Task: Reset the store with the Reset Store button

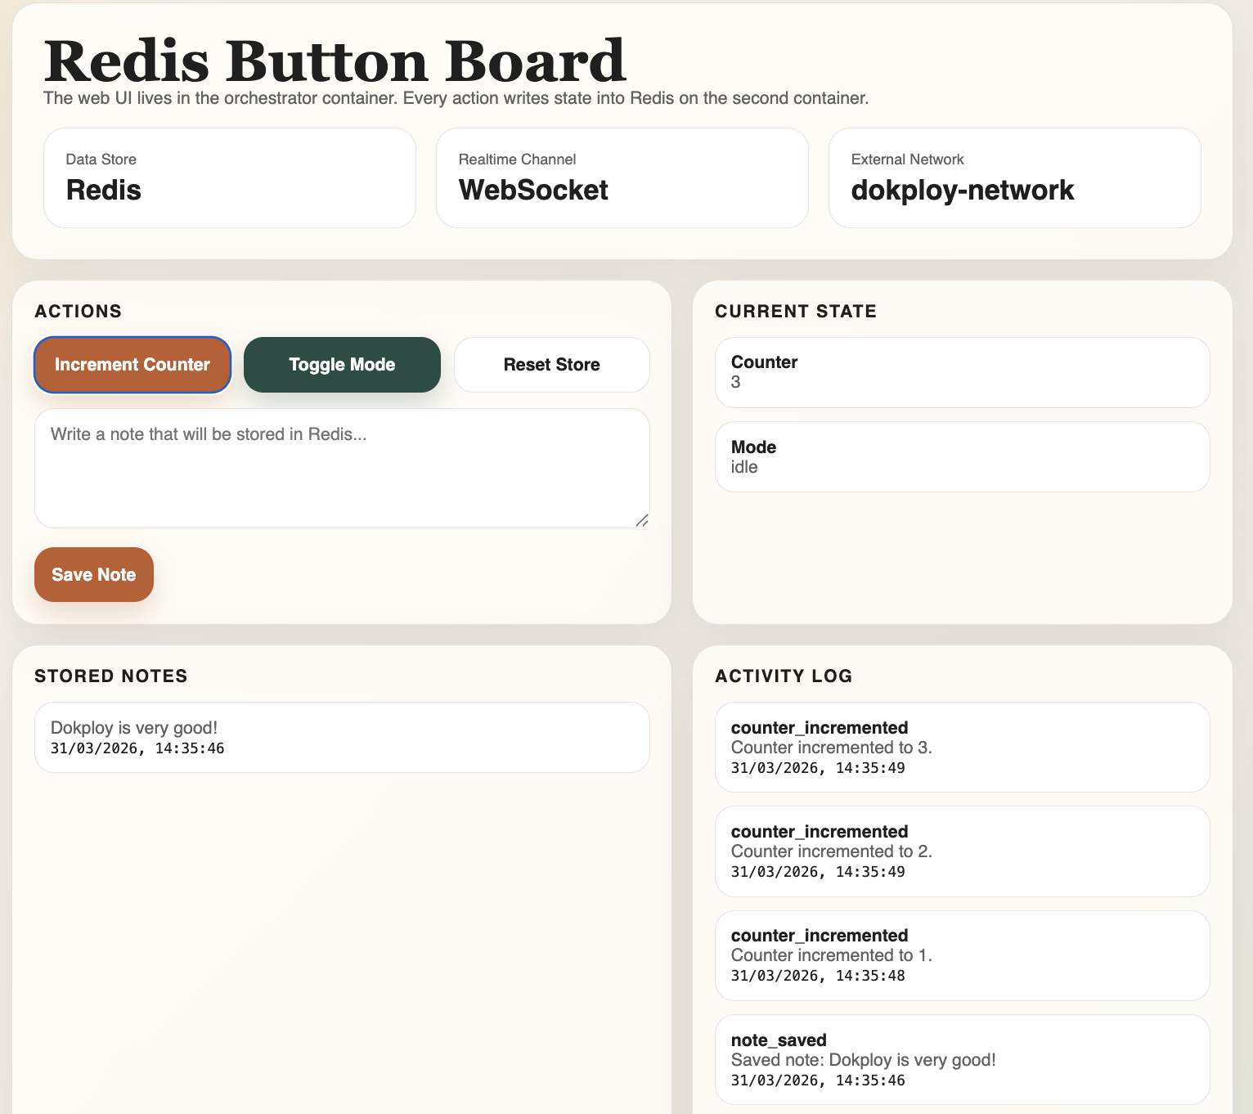Action: pyautogui.click(x=552, y=365)
